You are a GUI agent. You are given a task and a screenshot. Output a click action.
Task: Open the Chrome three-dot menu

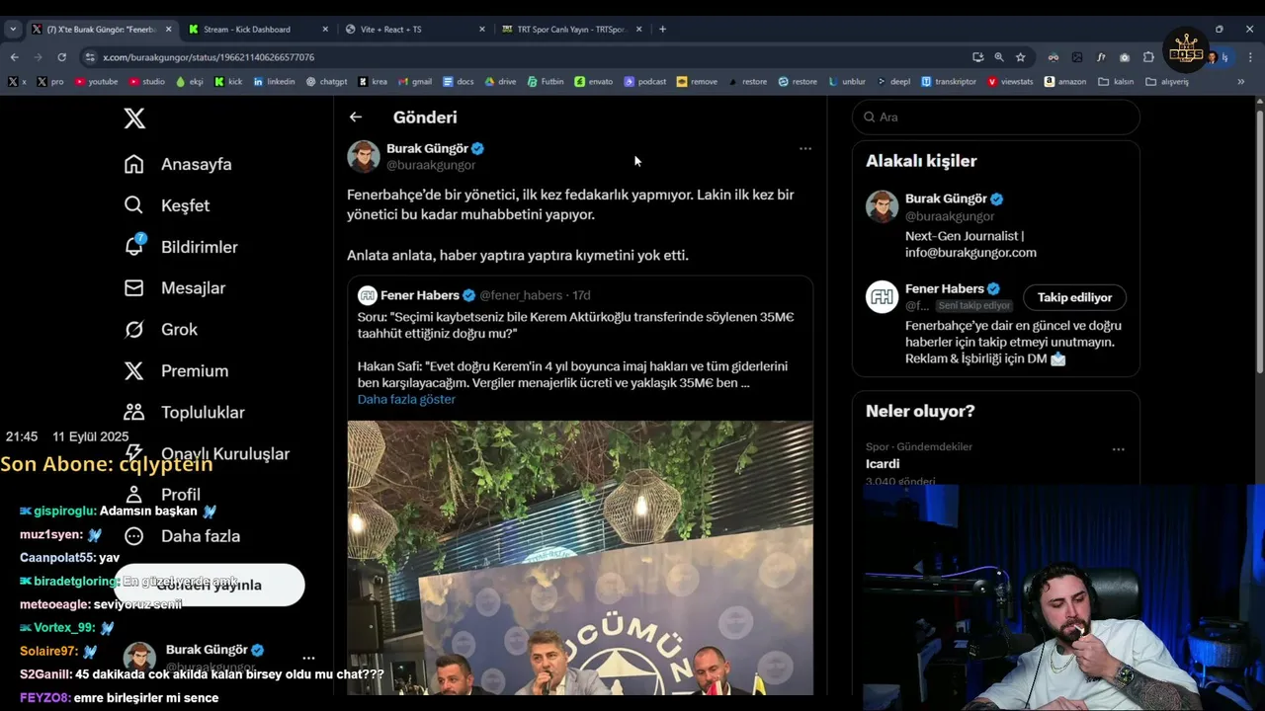click(x=1250, y=57)
